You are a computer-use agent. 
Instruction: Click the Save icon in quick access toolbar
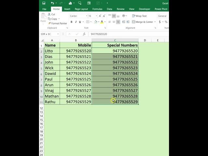point(44,3)
